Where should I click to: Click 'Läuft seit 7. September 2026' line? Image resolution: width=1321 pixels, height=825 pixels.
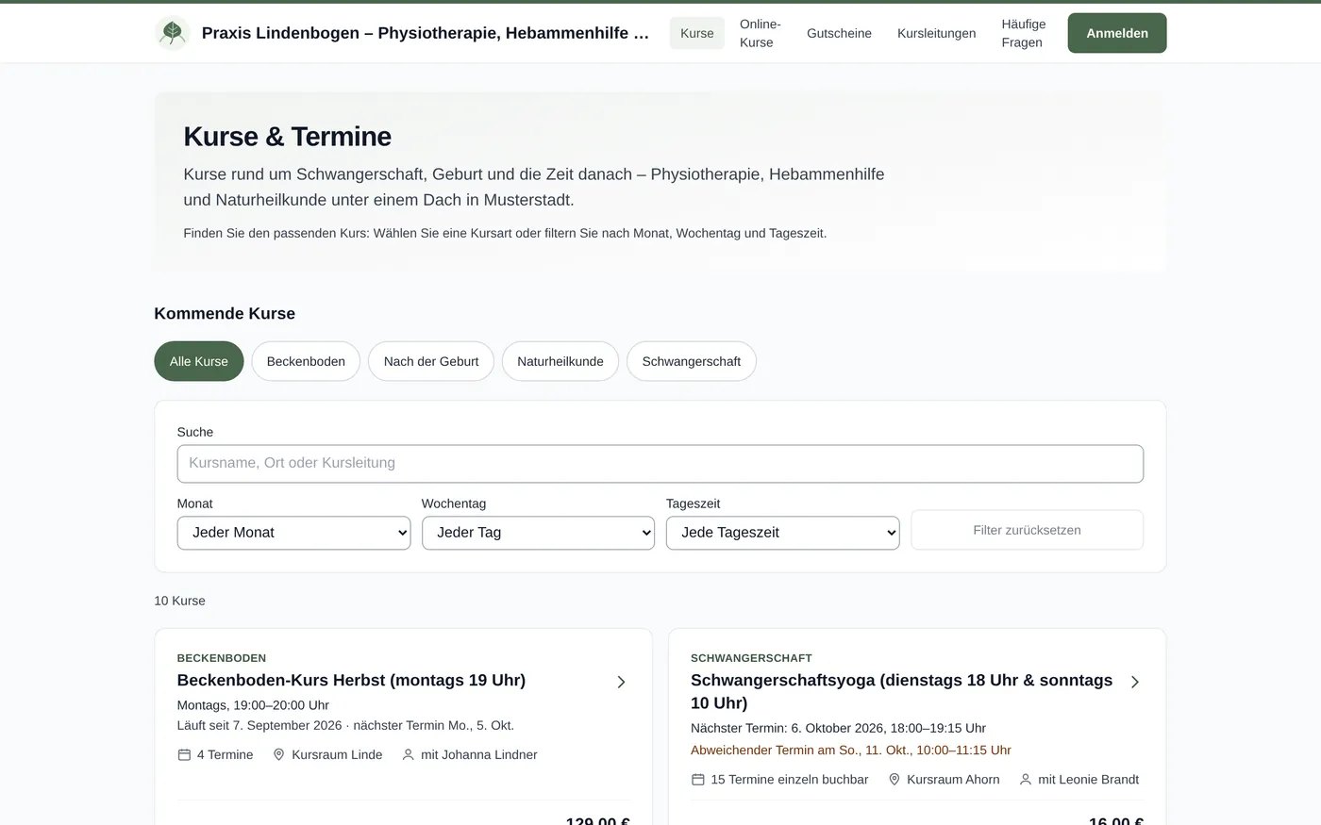tap(345, 725)
